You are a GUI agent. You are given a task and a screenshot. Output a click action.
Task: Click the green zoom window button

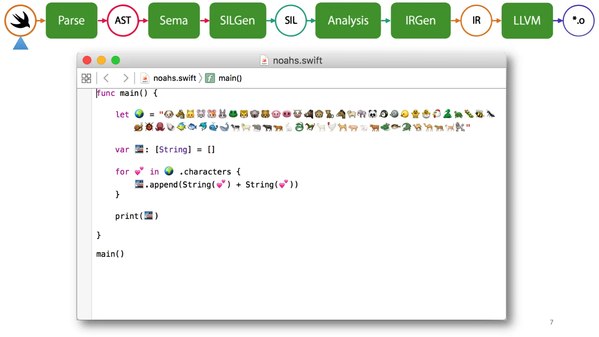(x=116, y=60)
